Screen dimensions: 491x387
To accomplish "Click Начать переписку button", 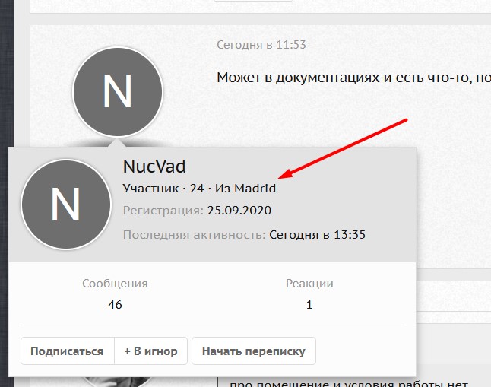I will (254, 351).
